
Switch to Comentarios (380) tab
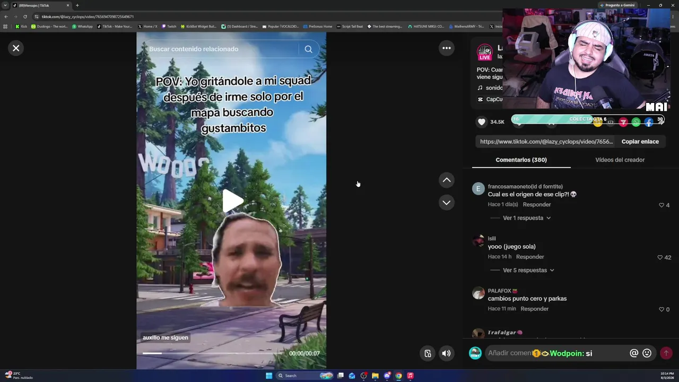521,160
